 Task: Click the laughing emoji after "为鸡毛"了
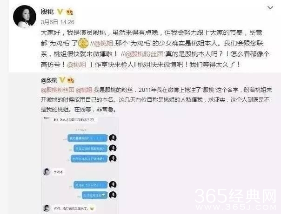pyautogui.click(x=84, y=43)
